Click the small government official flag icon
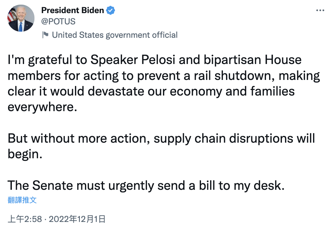This screenshot has width=334, height=231. (45, 35)
